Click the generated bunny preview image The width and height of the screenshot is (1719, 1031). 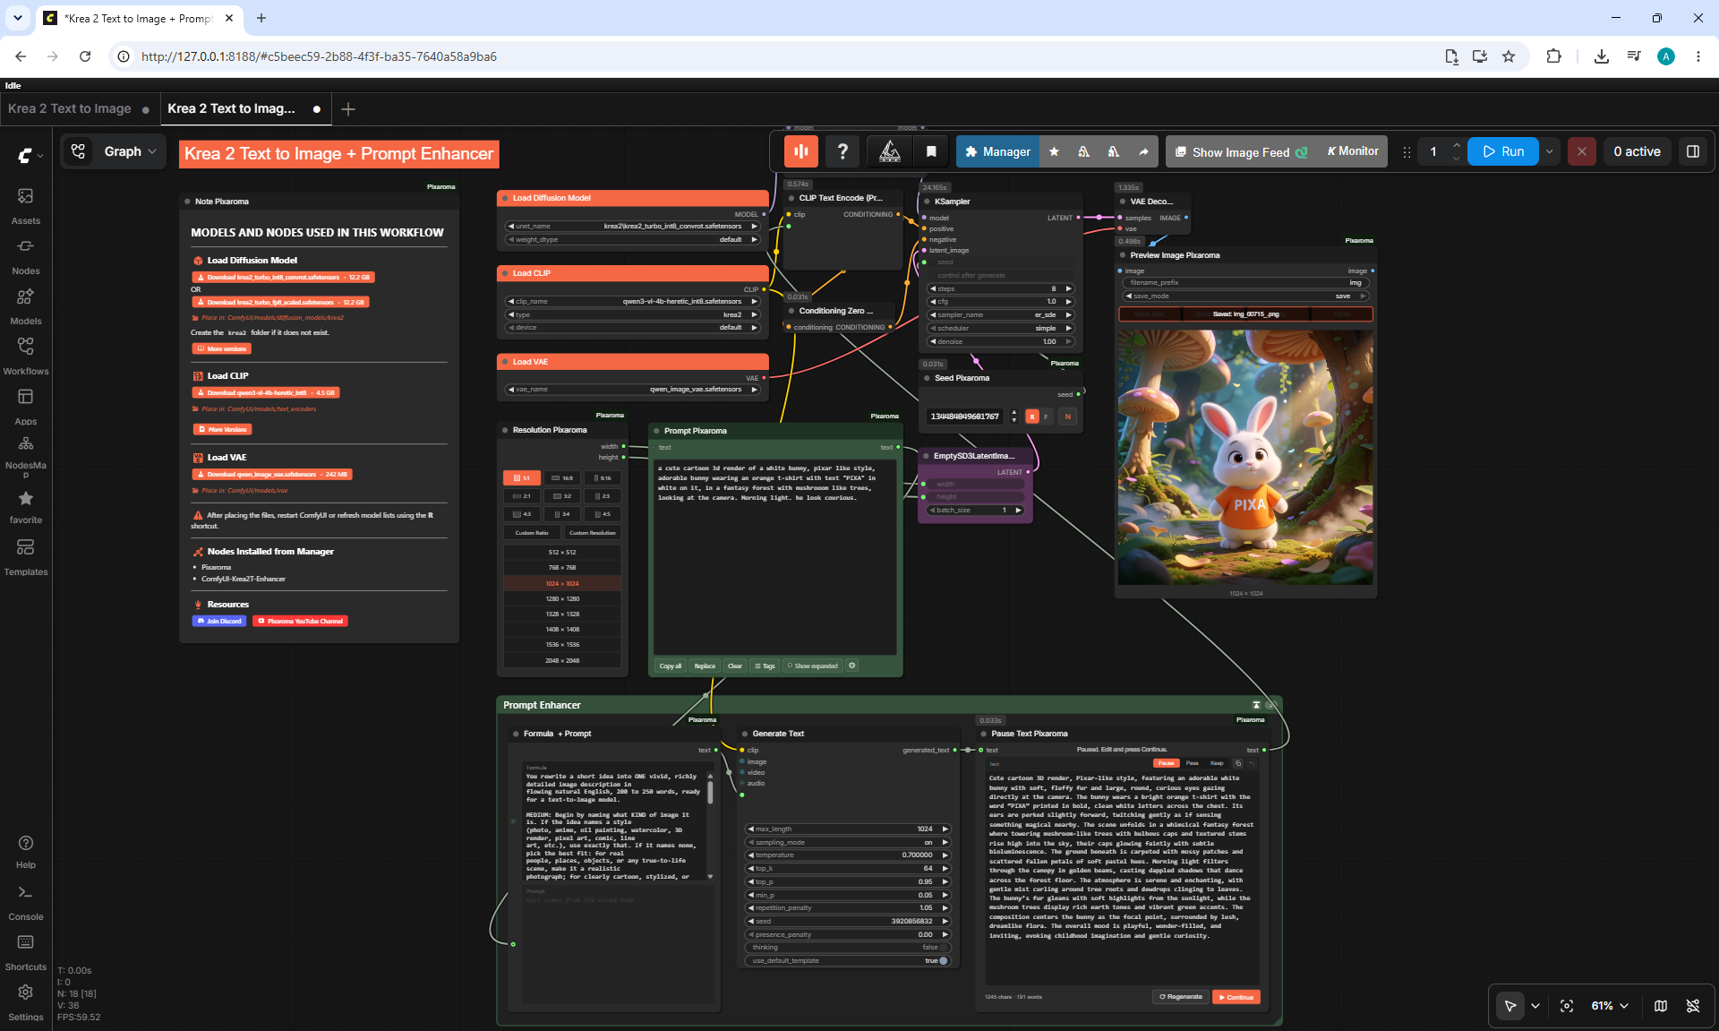click(x=1245, y=457)
